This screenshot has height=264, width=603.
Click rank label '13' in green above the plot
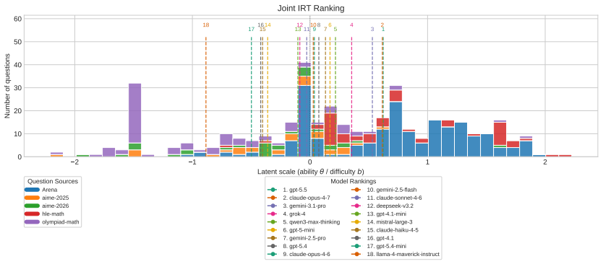pyautogui.click(x=298, y=29)
